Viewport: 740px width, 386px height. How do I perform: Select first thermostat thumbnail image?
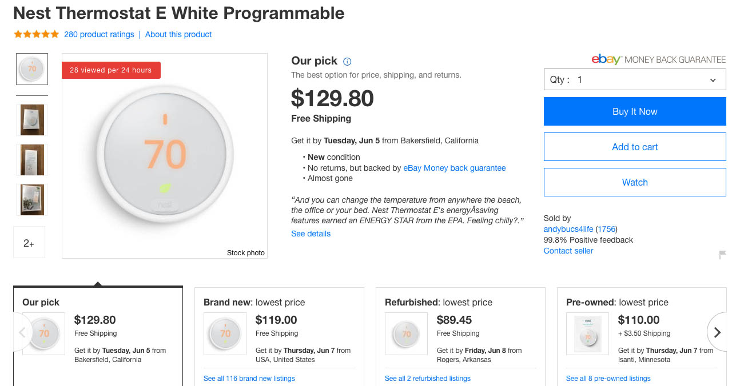[32, 69]
